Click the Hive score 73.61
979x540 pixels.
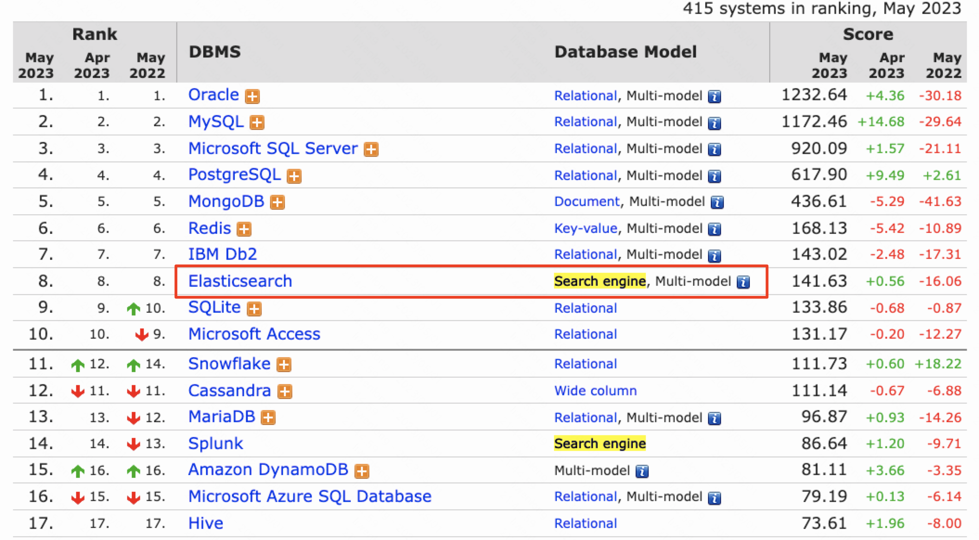pyautogui.click(x=824, y=523)
